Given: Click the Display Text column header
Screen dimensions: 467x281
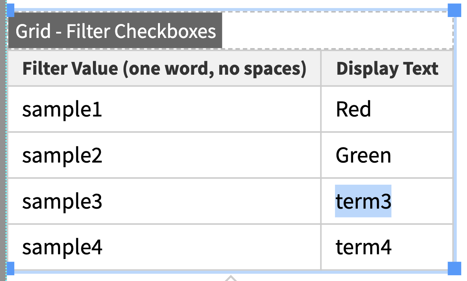Looking at the screenshot, I should pyautogui.click(x=387, y=69).
